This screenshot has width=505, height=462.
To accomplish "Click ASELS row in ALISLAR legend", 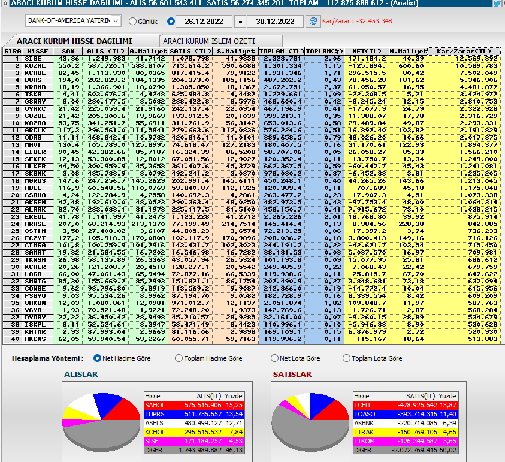I will (x=194, y=423).
